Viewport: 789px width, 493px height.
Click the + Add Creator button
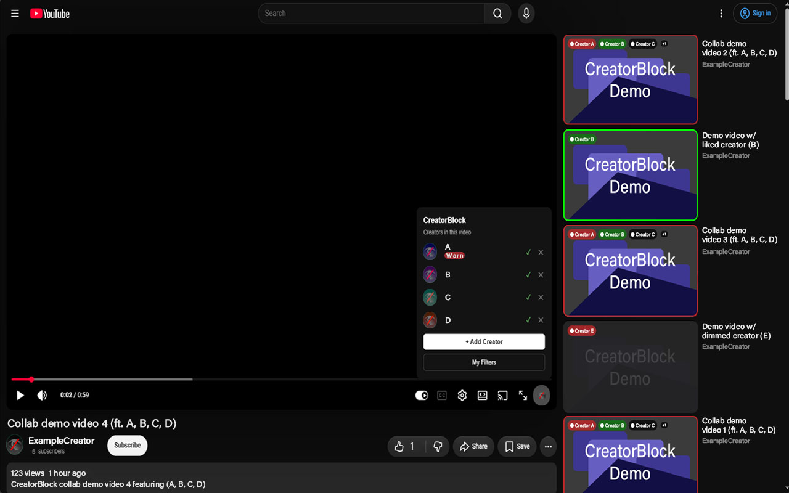point(484,341)
